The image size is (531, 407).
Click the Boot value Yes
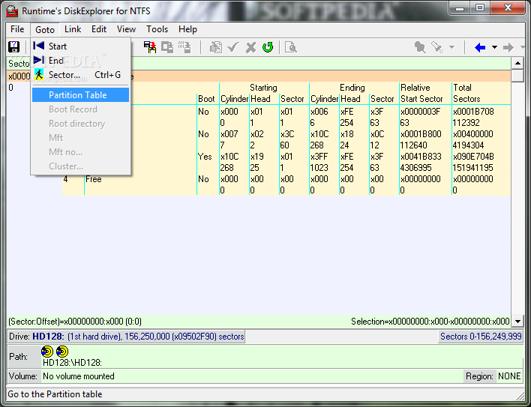click(x=205, y=157)
